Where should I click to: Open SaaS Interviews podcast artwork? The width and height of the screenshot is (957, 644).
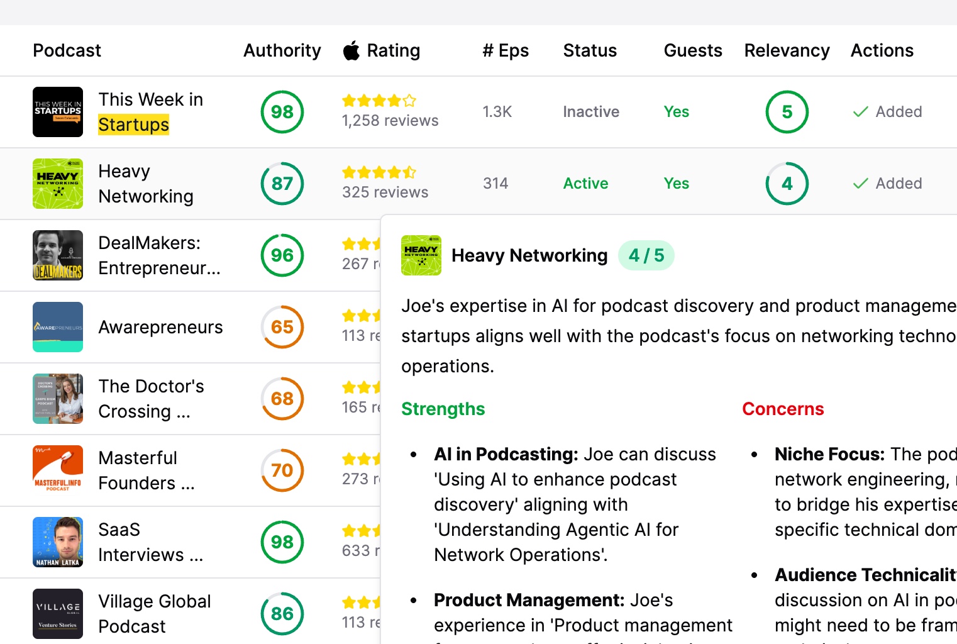58,542
